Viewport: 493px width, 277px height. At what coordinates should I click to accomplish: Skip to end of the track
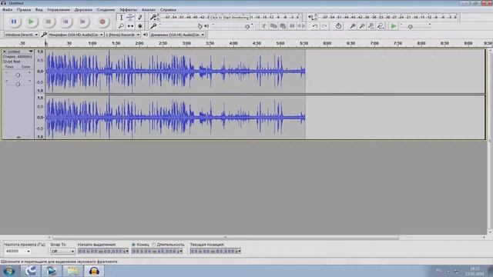(82, 22)
